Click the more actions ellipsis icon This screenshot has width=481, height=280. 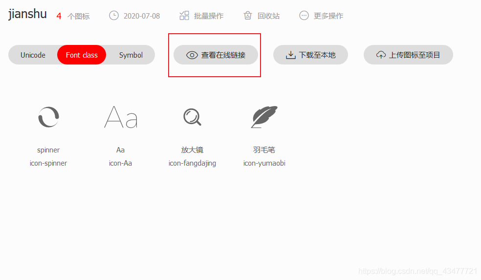coord(304,15)
